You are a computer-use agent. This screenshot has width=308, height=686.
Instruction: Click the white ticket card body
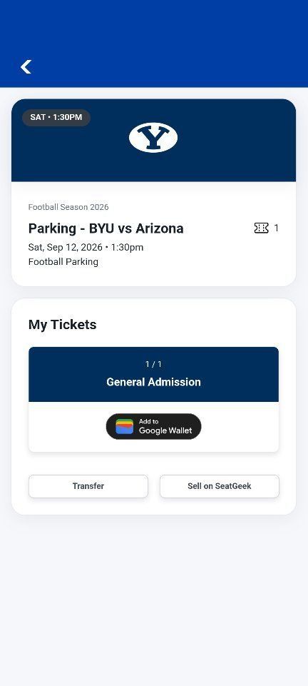click(154, 427)
